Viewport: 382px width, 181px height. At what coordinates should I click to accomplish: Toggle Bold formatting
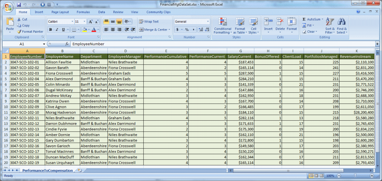point(50,30)
